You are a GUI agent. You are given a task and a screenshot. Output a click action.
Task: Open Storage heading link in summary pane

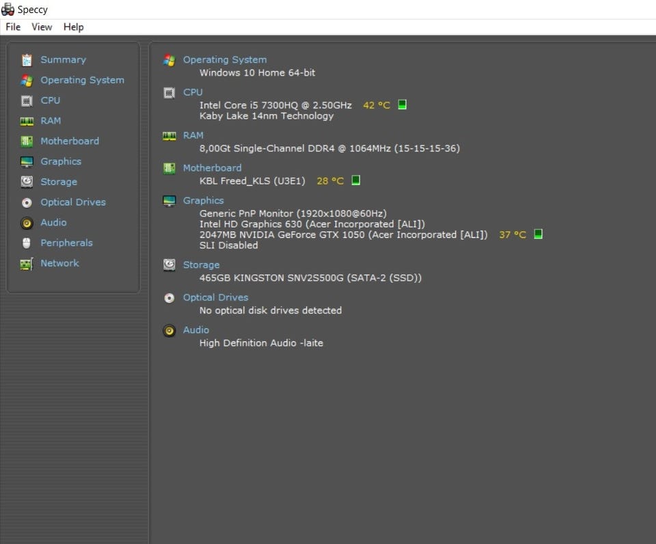(x=201, y=265)
